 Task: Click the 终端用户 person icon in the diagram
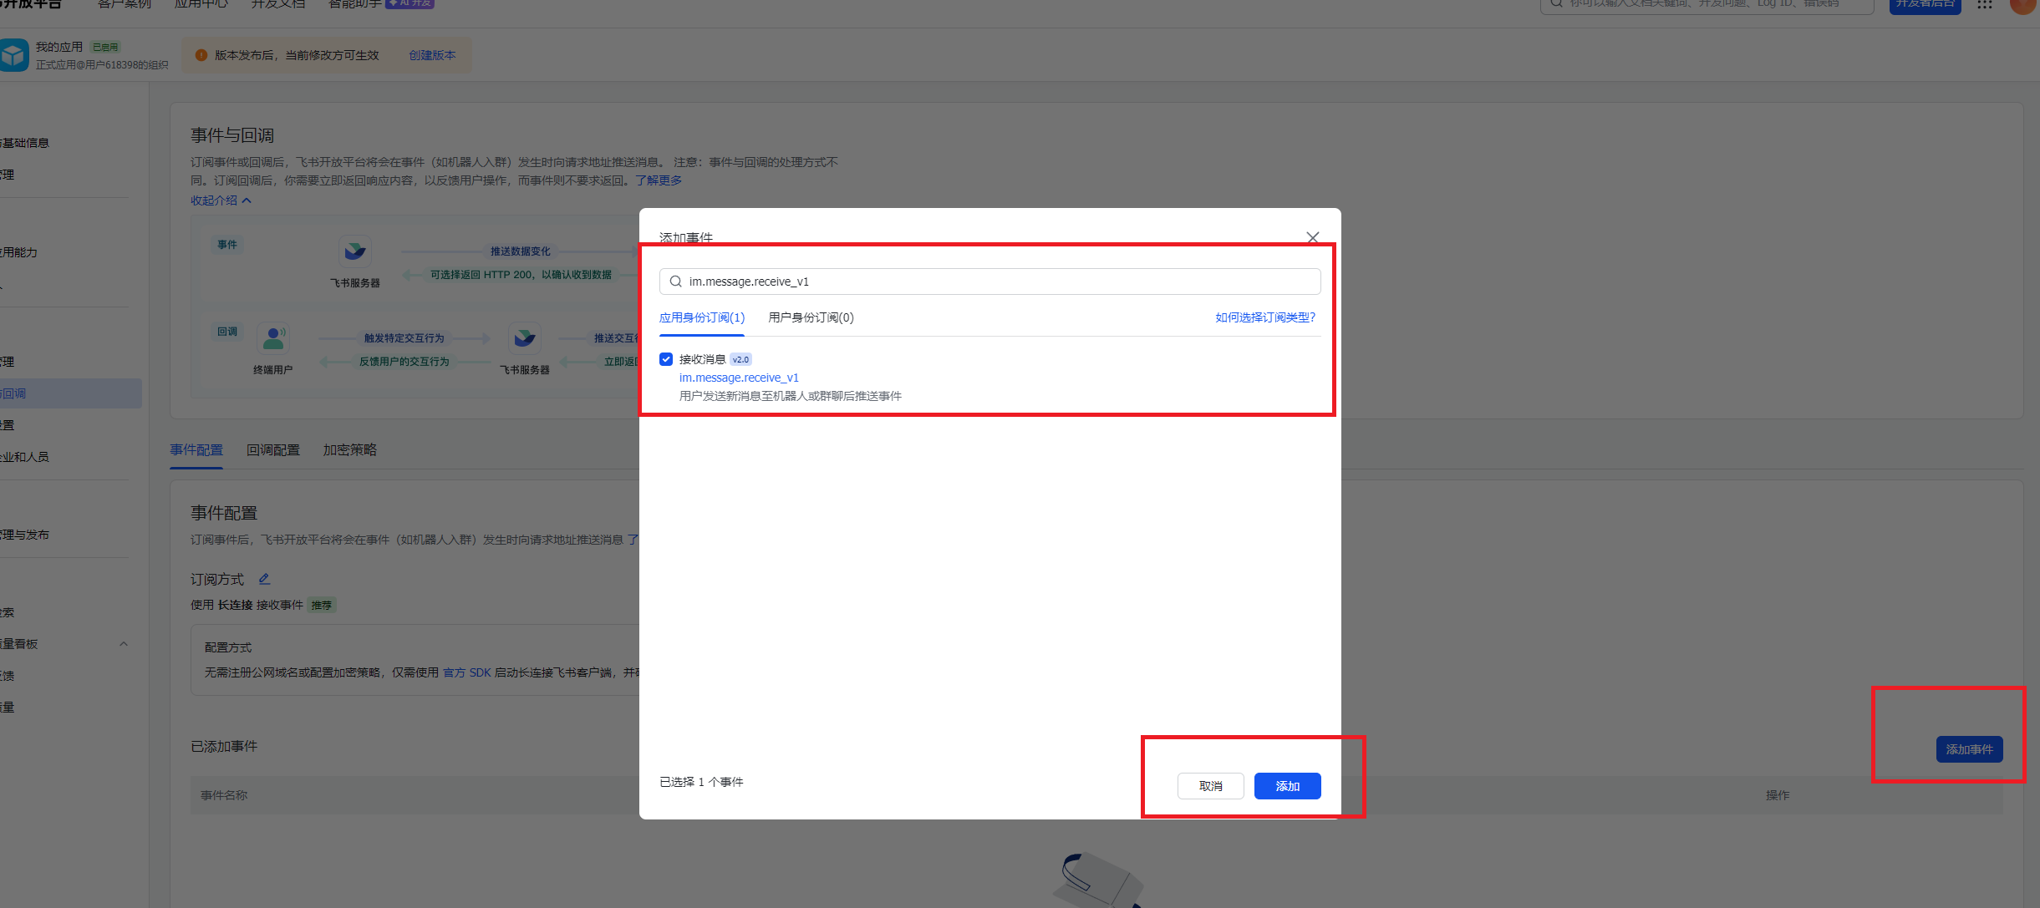(x=273, y=338)
